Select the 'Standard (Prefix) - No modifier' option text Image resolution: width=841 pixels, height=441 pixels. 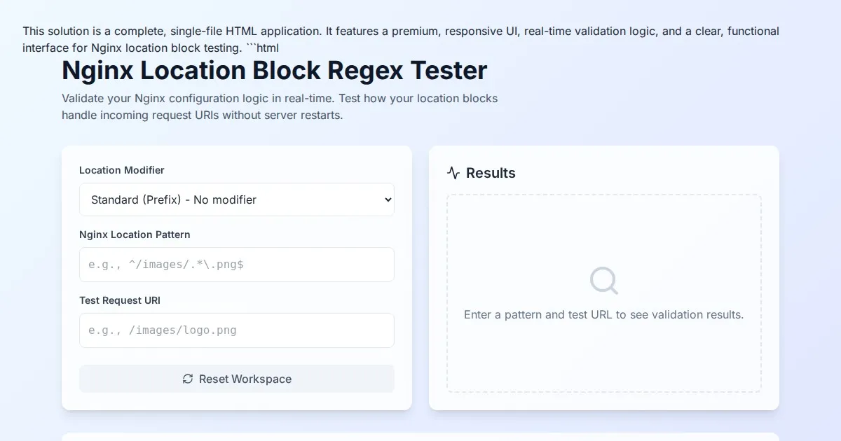pos(174,199)
